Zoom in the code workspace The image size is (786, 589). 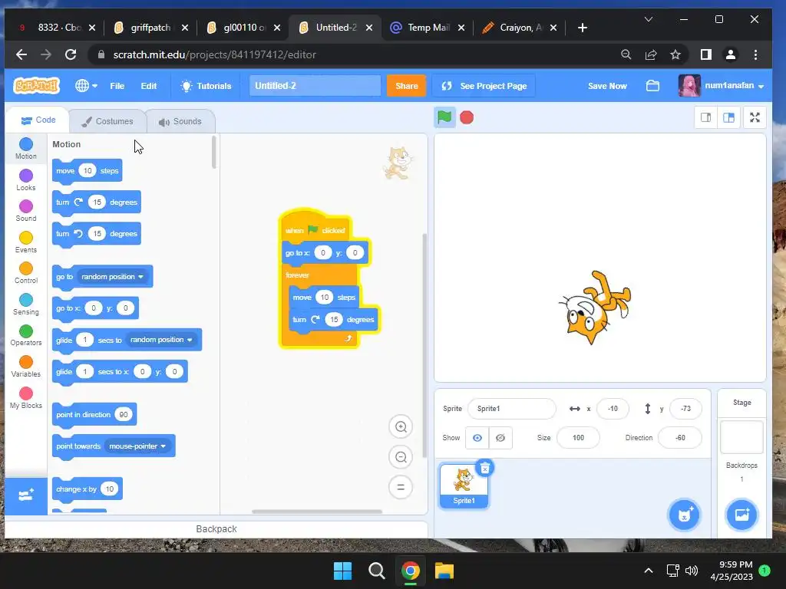click(x=401, y=426)
